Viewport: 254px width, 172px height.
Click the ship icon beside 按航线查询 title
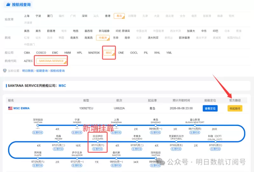(8, 4)
